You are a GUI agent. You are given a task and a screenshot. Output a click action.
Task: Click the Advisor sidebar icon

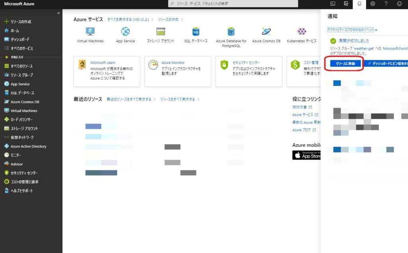(x=6, y=164)
